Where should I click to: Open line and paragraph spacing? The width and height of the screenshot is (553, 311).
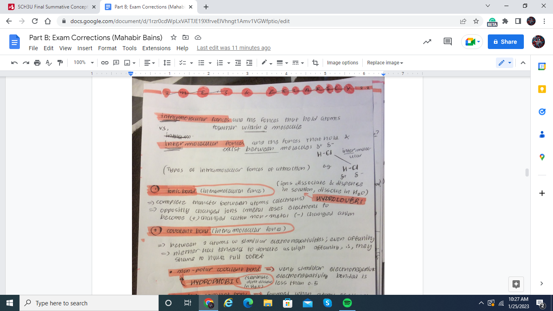[x=167, y=63]
